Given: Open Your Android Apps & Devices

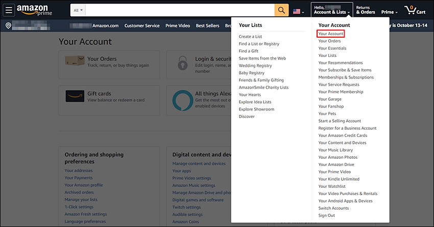Looking at the screenshot, I should (346, 201).
